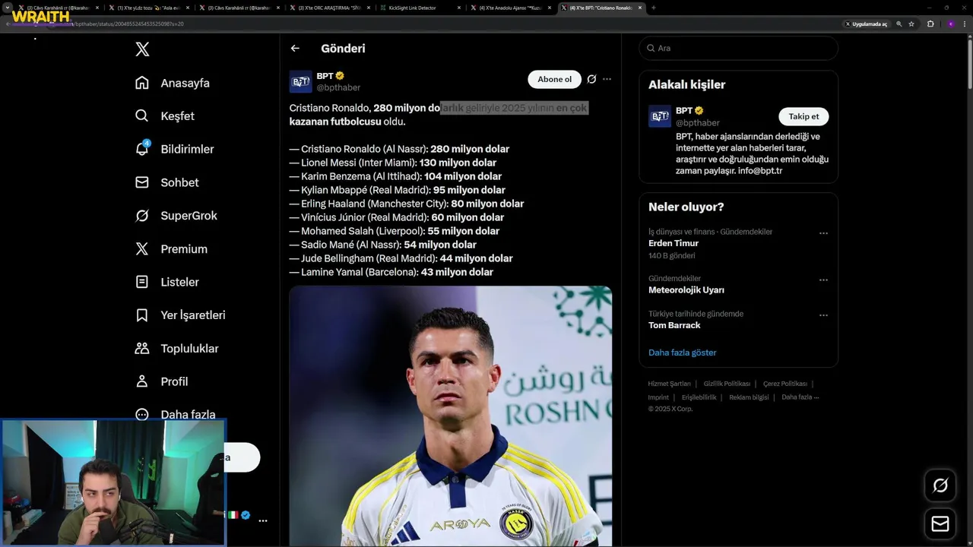Open Keşfet search page in sidebar
The height and width of the screenshot is (547, 973).
(x=165, y=116)
